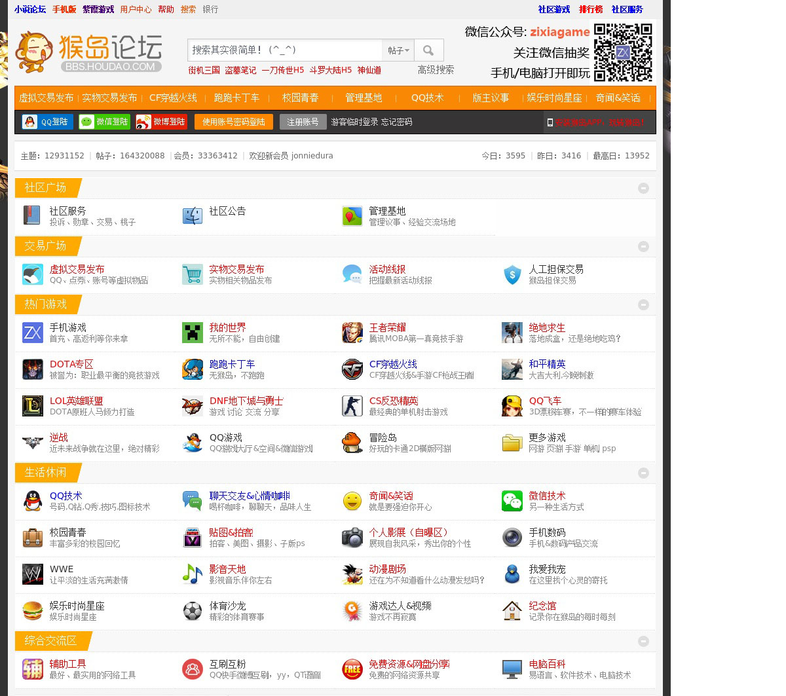Screen dimensions: 786x696
Task: Log in with the 微信登陆 button
Action: (104, 122)
